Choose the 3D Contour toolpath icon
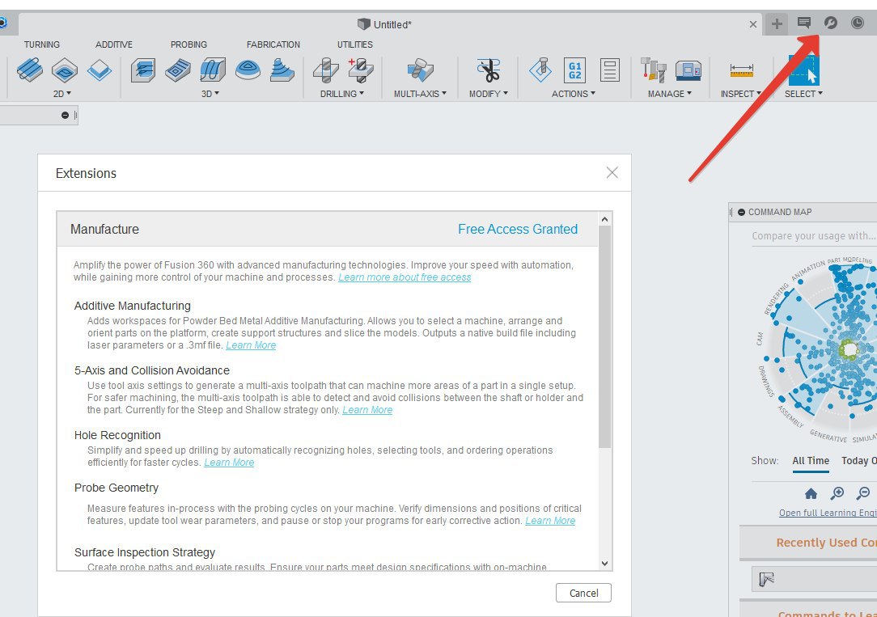Screen dimensions: 877x617 (x=248, y=70)
